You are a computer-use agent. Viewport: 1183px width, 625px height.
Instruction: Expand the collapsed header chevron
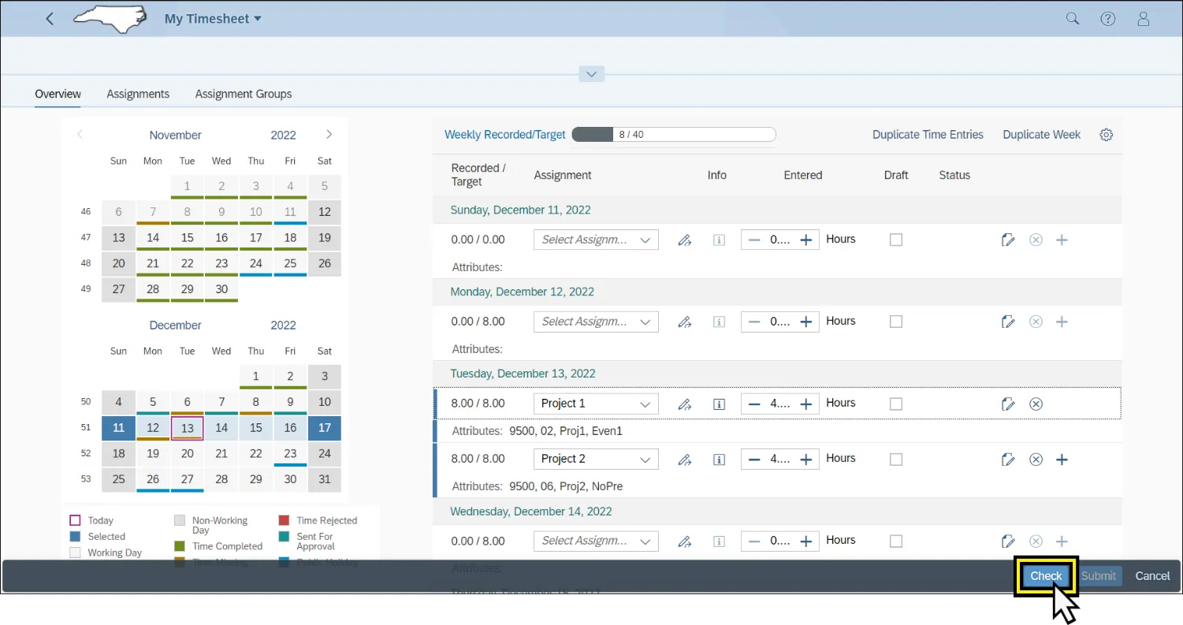coord(591,74)
